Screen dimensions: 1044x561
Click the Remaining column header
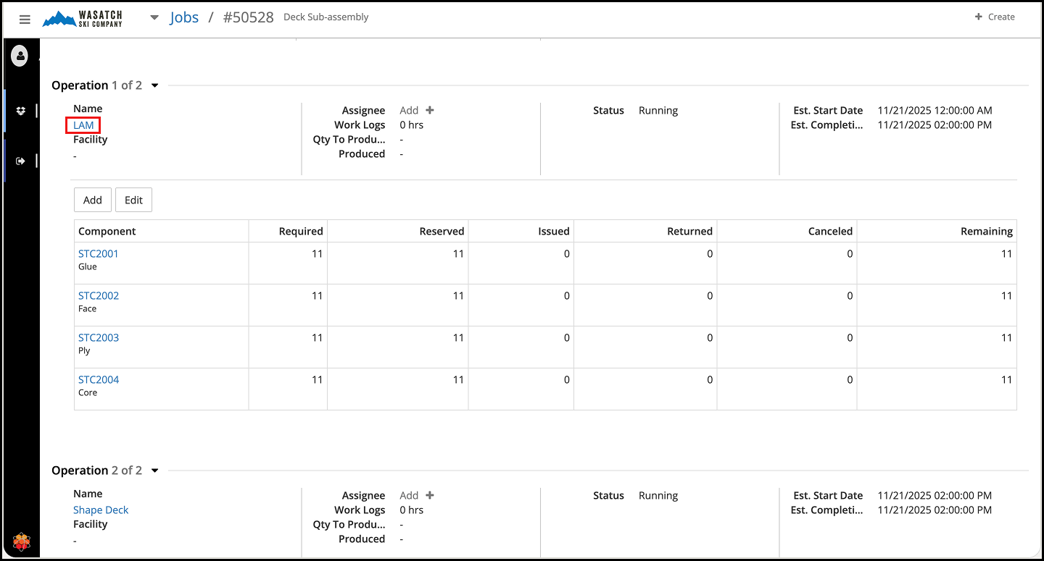pos(986,231)
